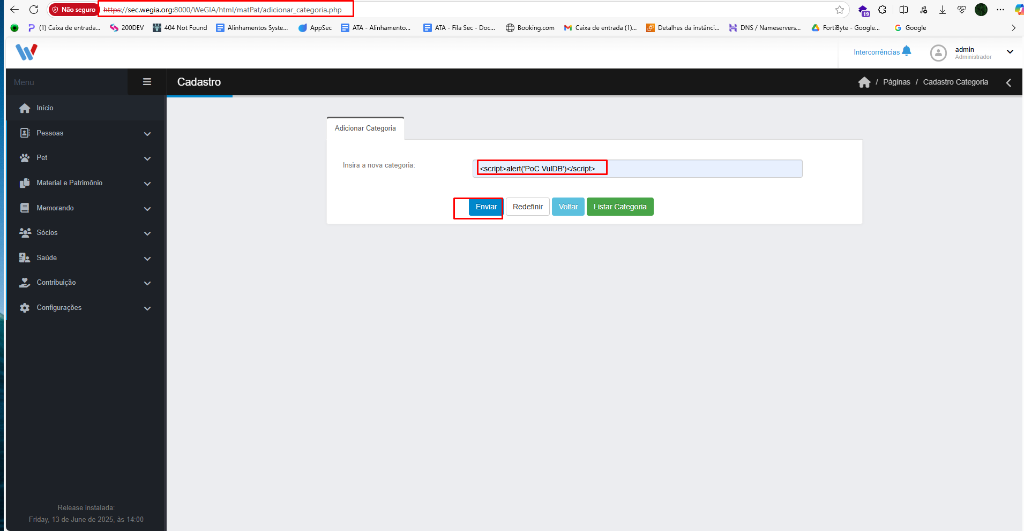Focus the nova categoria input field
The width and height of the screenshot is (1024, 531).
coord(637,169)
